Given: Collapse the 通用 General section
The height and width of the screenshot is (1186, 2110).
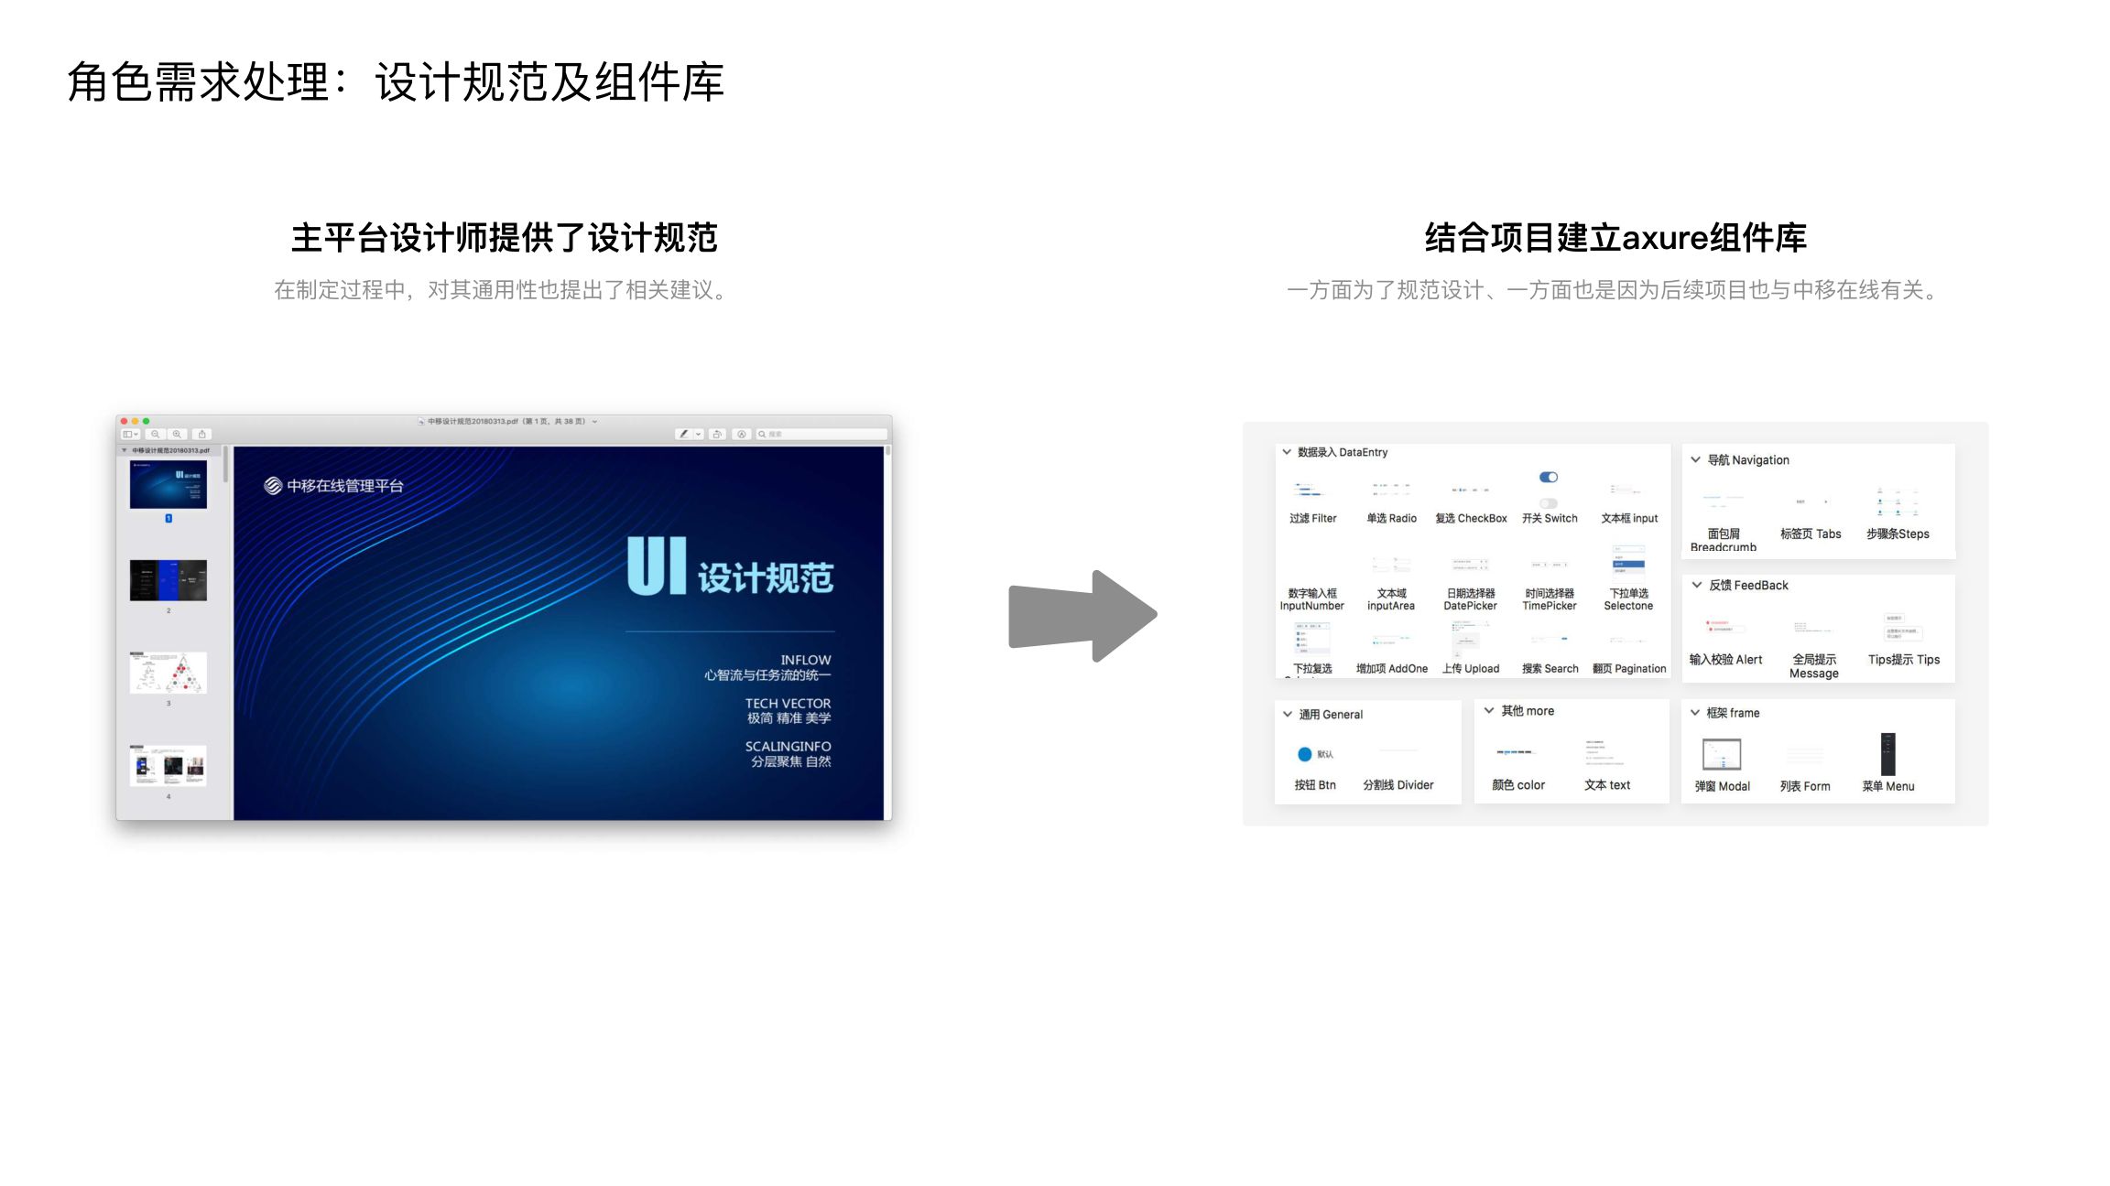Looking at the screenshot, I should [x=1288, y=714].
